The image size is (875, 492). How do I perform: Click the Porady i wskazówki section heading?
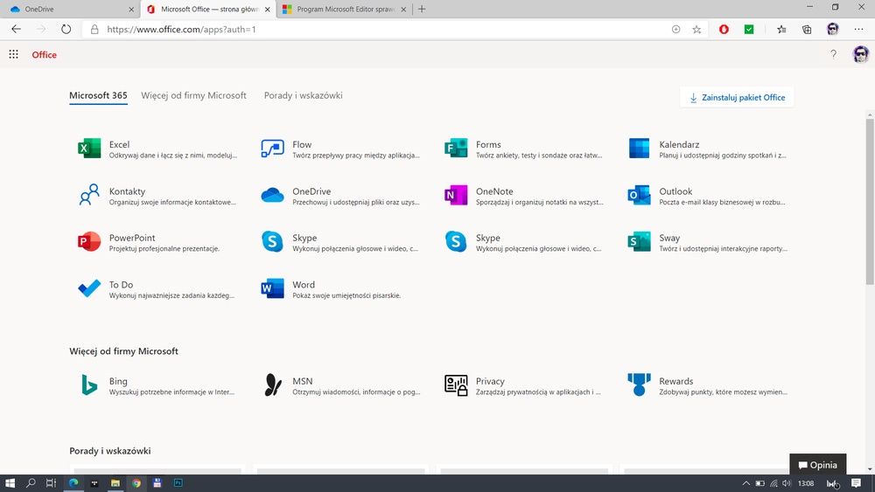coord(110,451)
